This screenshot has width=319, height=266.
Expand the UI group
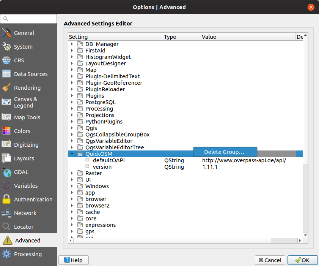pos(72,180)
